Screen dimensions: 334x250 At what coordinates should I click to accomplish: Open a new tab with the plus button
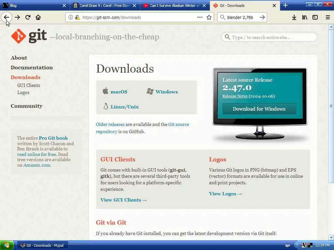[x=285, y=6]
